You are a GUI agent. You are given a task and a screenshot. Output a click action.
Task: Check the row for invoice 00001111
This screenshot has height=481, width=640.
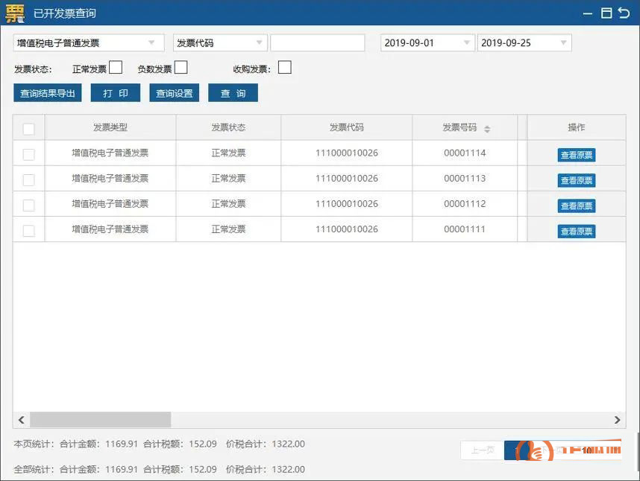point(28,231)
